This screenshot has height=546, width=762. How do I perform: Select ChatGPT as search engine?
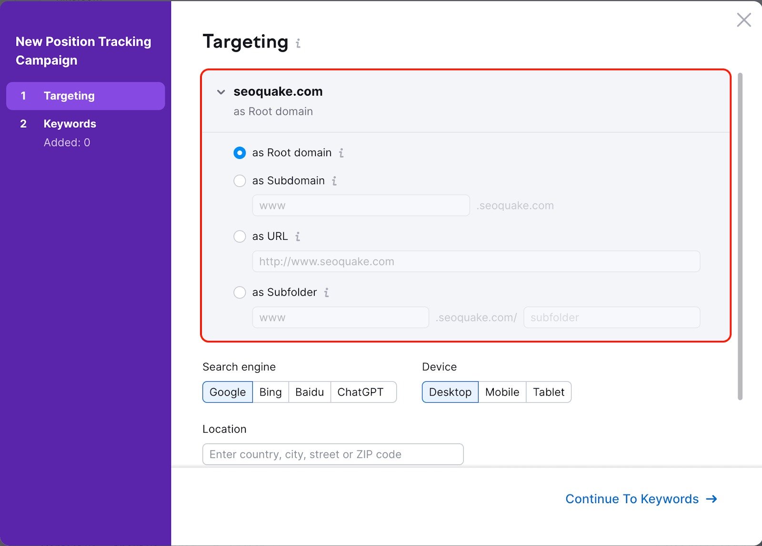coord(361,392)
